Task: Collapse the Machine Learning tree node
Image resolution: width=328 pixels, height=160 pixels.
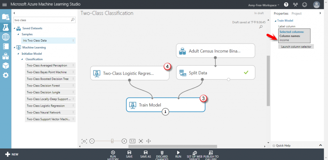Action: click(x=14, y=47)
